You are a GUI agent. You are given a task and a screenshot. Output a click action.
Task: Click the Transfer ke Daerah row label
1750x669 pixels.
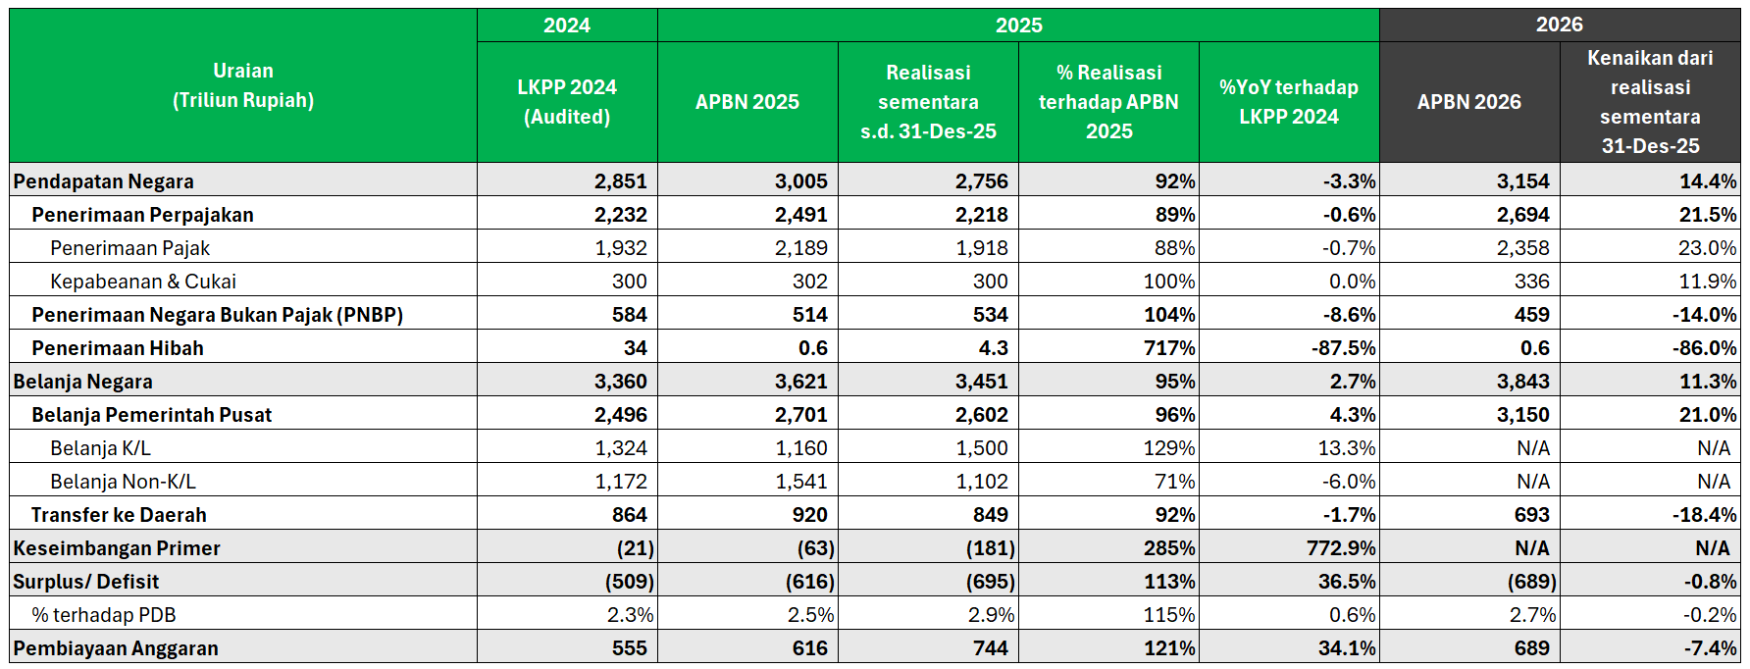coord(119,515)
